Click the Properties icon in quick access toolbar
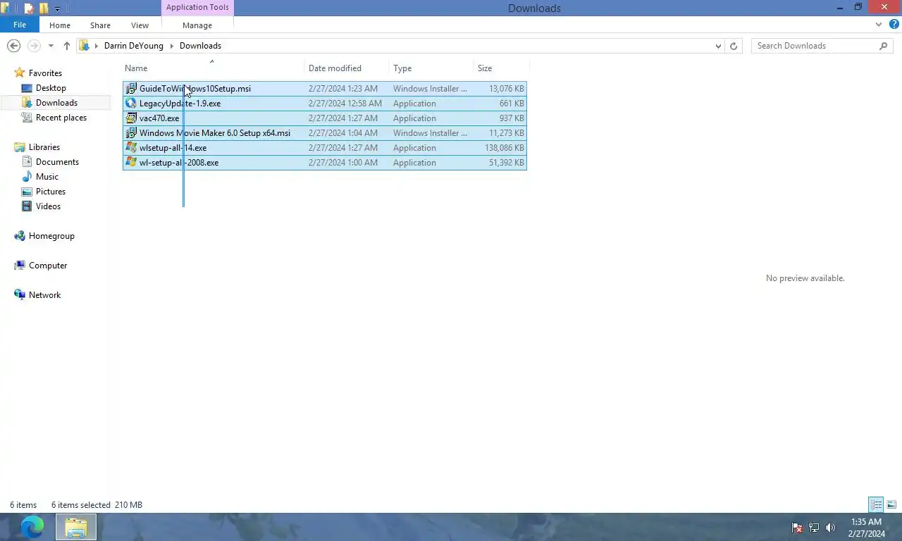 tap(29, 8)
